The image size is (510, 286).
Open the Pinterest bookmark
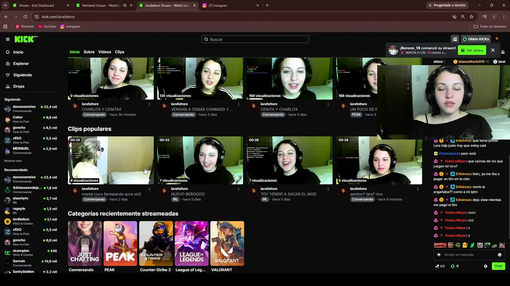click(x=25, y=27)
